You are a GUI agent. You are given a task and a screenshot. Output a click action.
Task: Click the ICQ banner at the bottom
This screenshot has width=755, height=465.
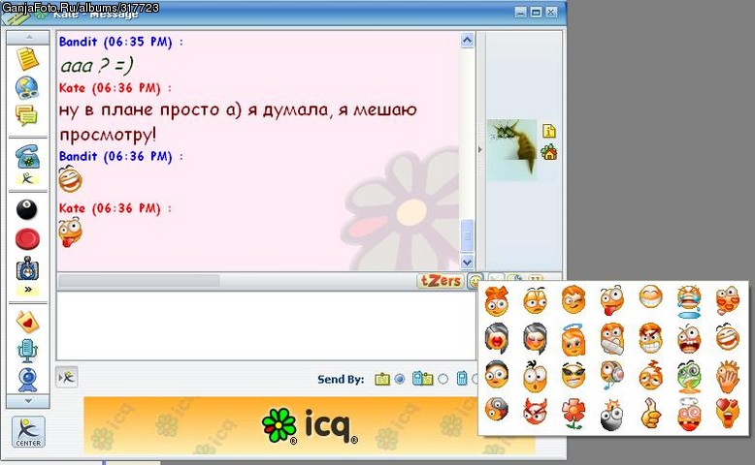(x=310, y=425)
